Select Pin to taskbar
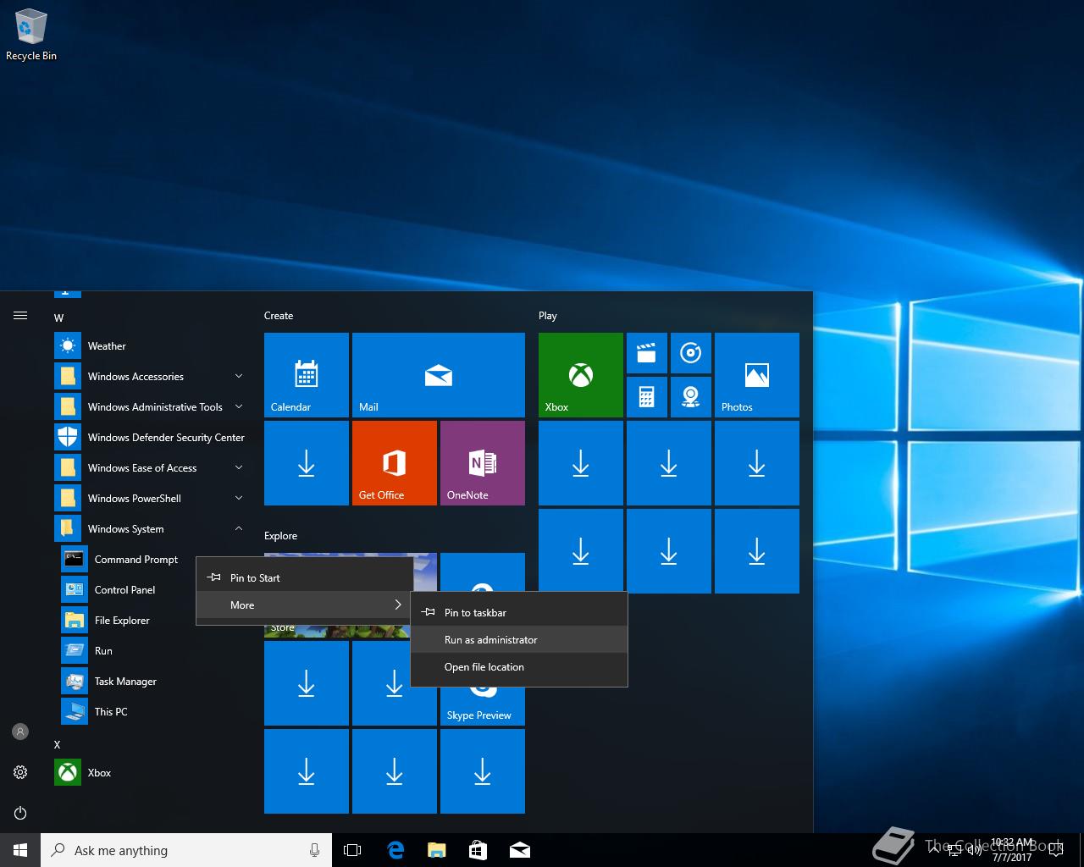Screen dimensions: 1084x867 (x=519, y=612)
